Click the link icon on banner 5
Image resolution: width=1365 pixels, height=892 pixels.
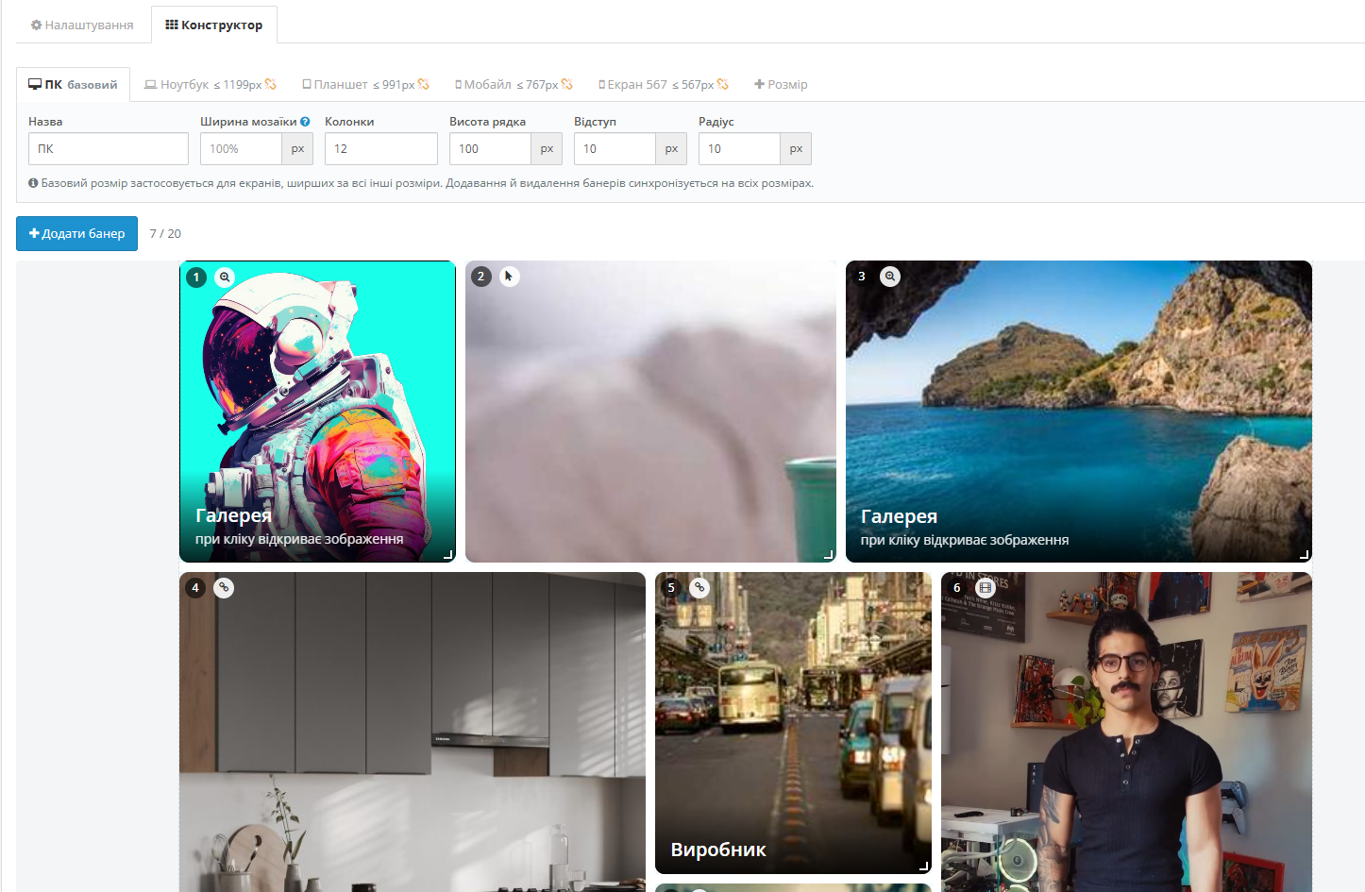tap(699, 588)
